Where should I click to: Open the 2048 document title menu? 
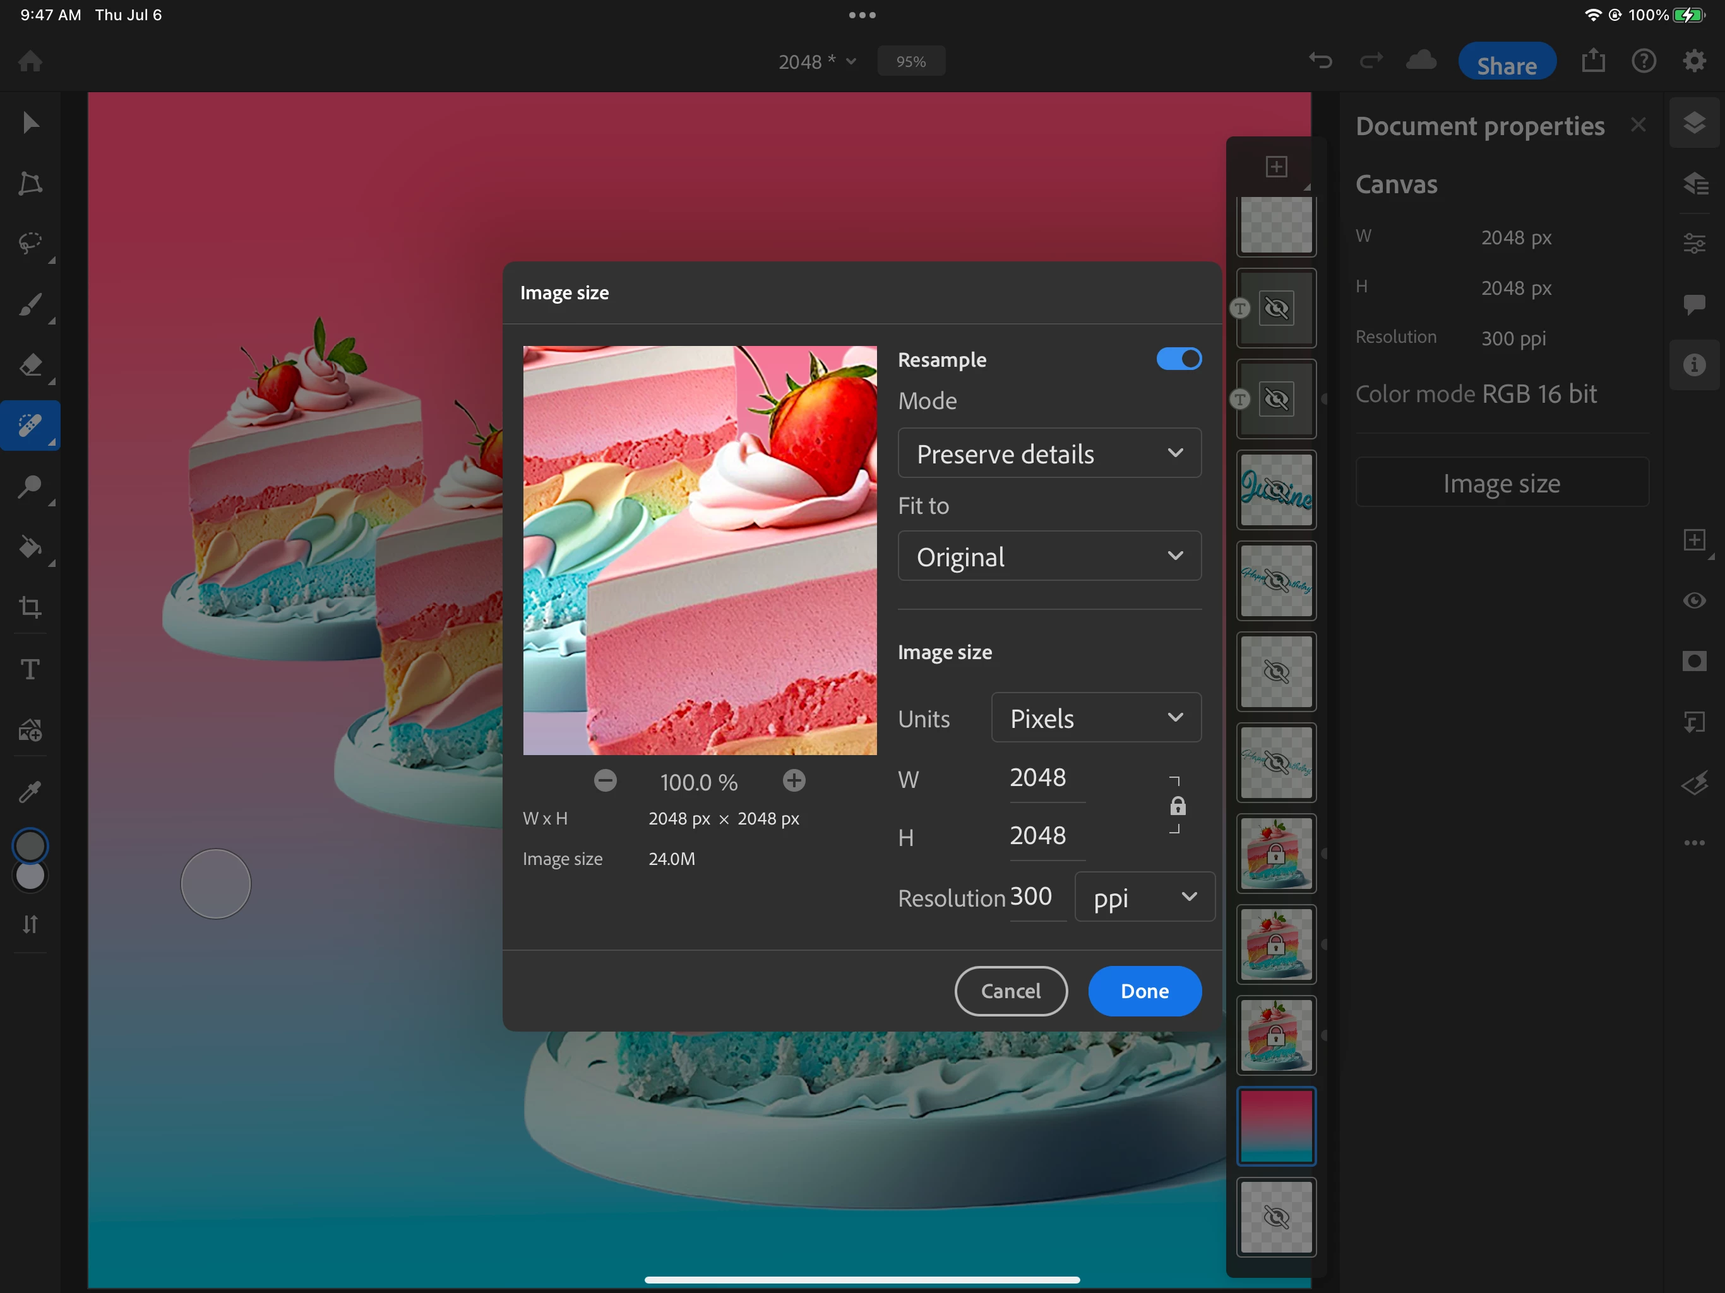816,62
